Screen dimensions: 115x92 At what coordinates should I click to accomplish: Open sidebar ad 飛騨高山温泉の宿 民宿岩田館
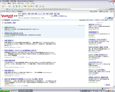point(98,77)
